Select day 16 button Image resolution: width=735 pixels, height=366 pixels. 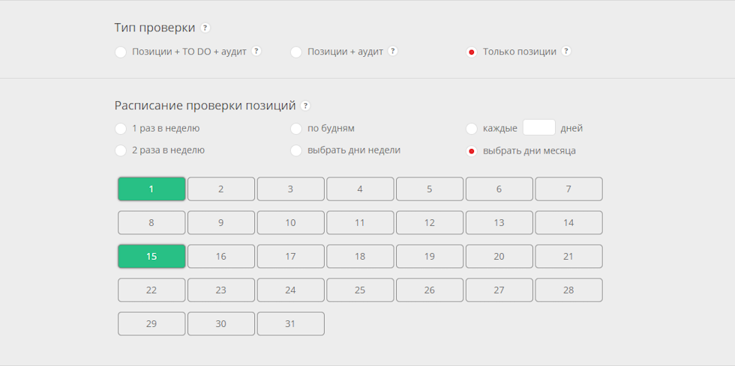[x=221, y=257]
